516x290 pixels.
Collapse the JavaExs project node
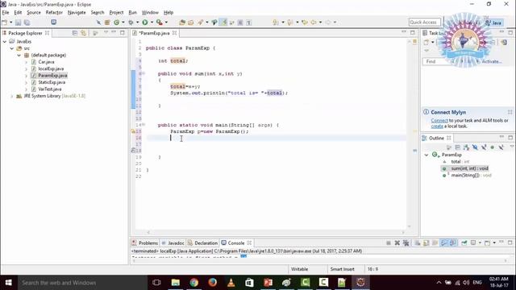(x=5, y=41)
